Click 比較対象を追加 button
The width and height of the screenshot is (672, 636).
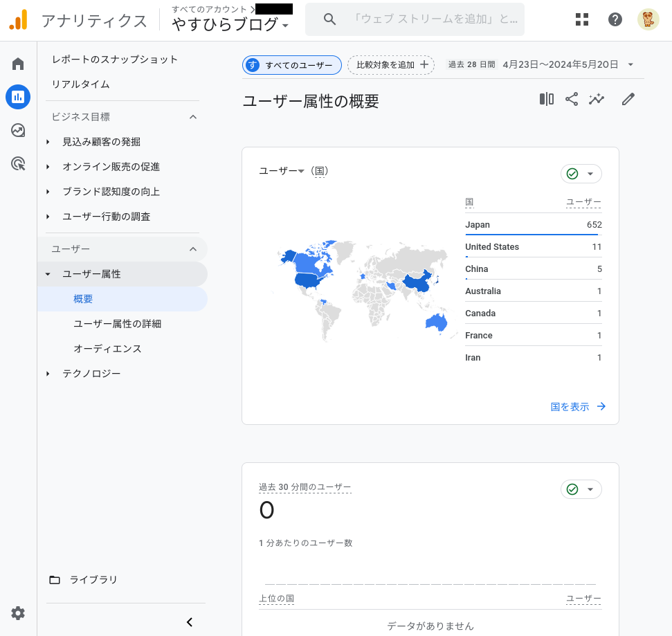tap(391, 65)
